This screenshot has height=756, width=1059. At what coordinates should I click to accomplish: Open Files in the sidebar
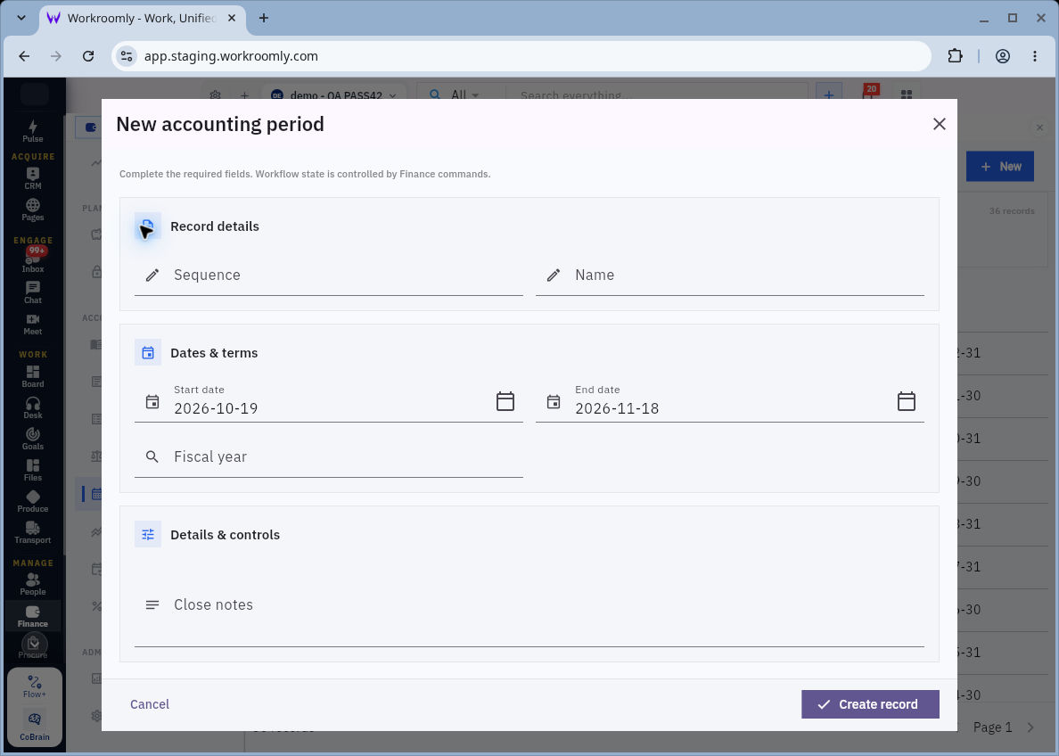pos(32,470)
